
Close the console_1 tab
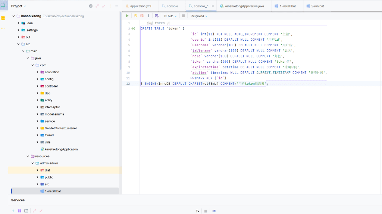[x=213, y=6]
